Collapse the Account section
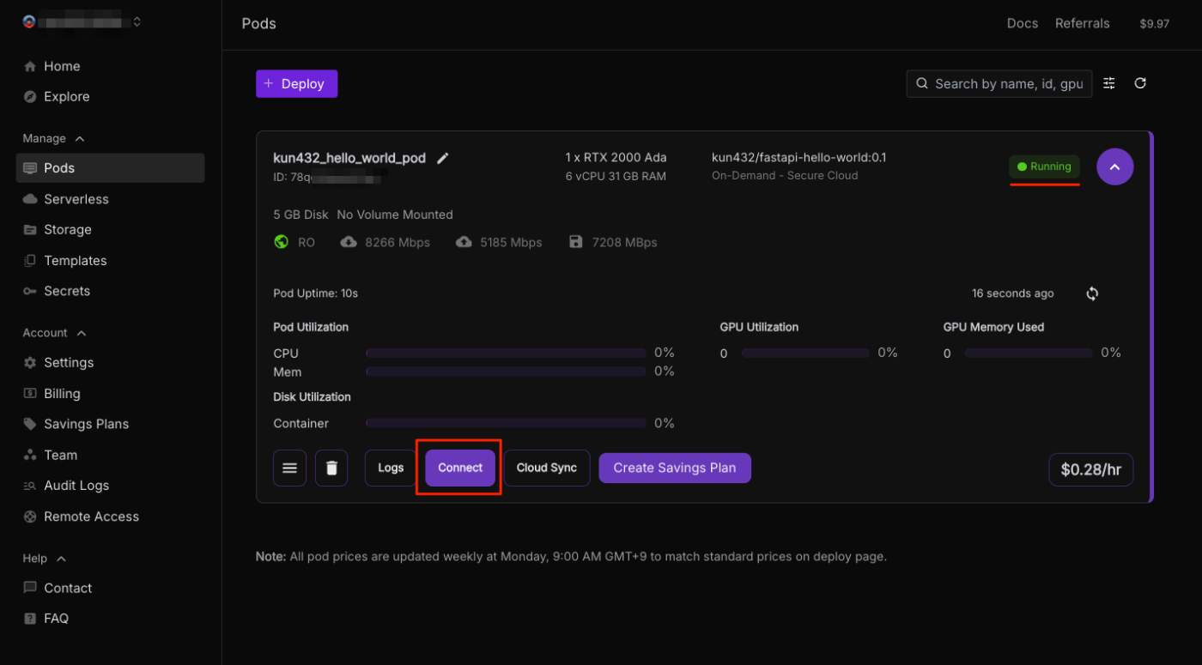Viewport: 1202px width, 665px height. 54,333
